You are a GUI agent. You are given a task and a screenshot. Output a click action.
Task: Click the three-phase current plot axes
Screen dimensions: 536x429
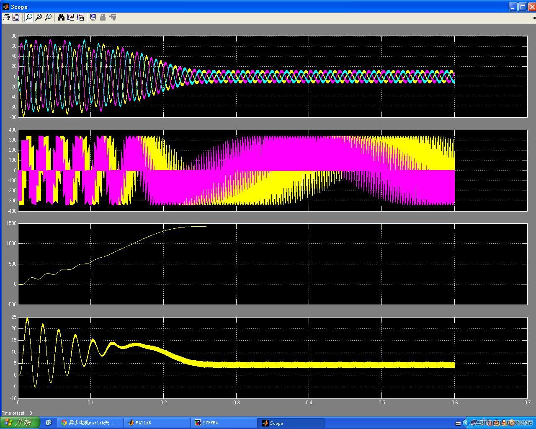(x=273, y=76)
